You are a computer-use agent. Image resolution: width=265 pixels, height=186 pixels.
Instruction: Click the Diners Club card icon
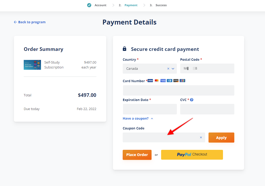pos(169,81)
